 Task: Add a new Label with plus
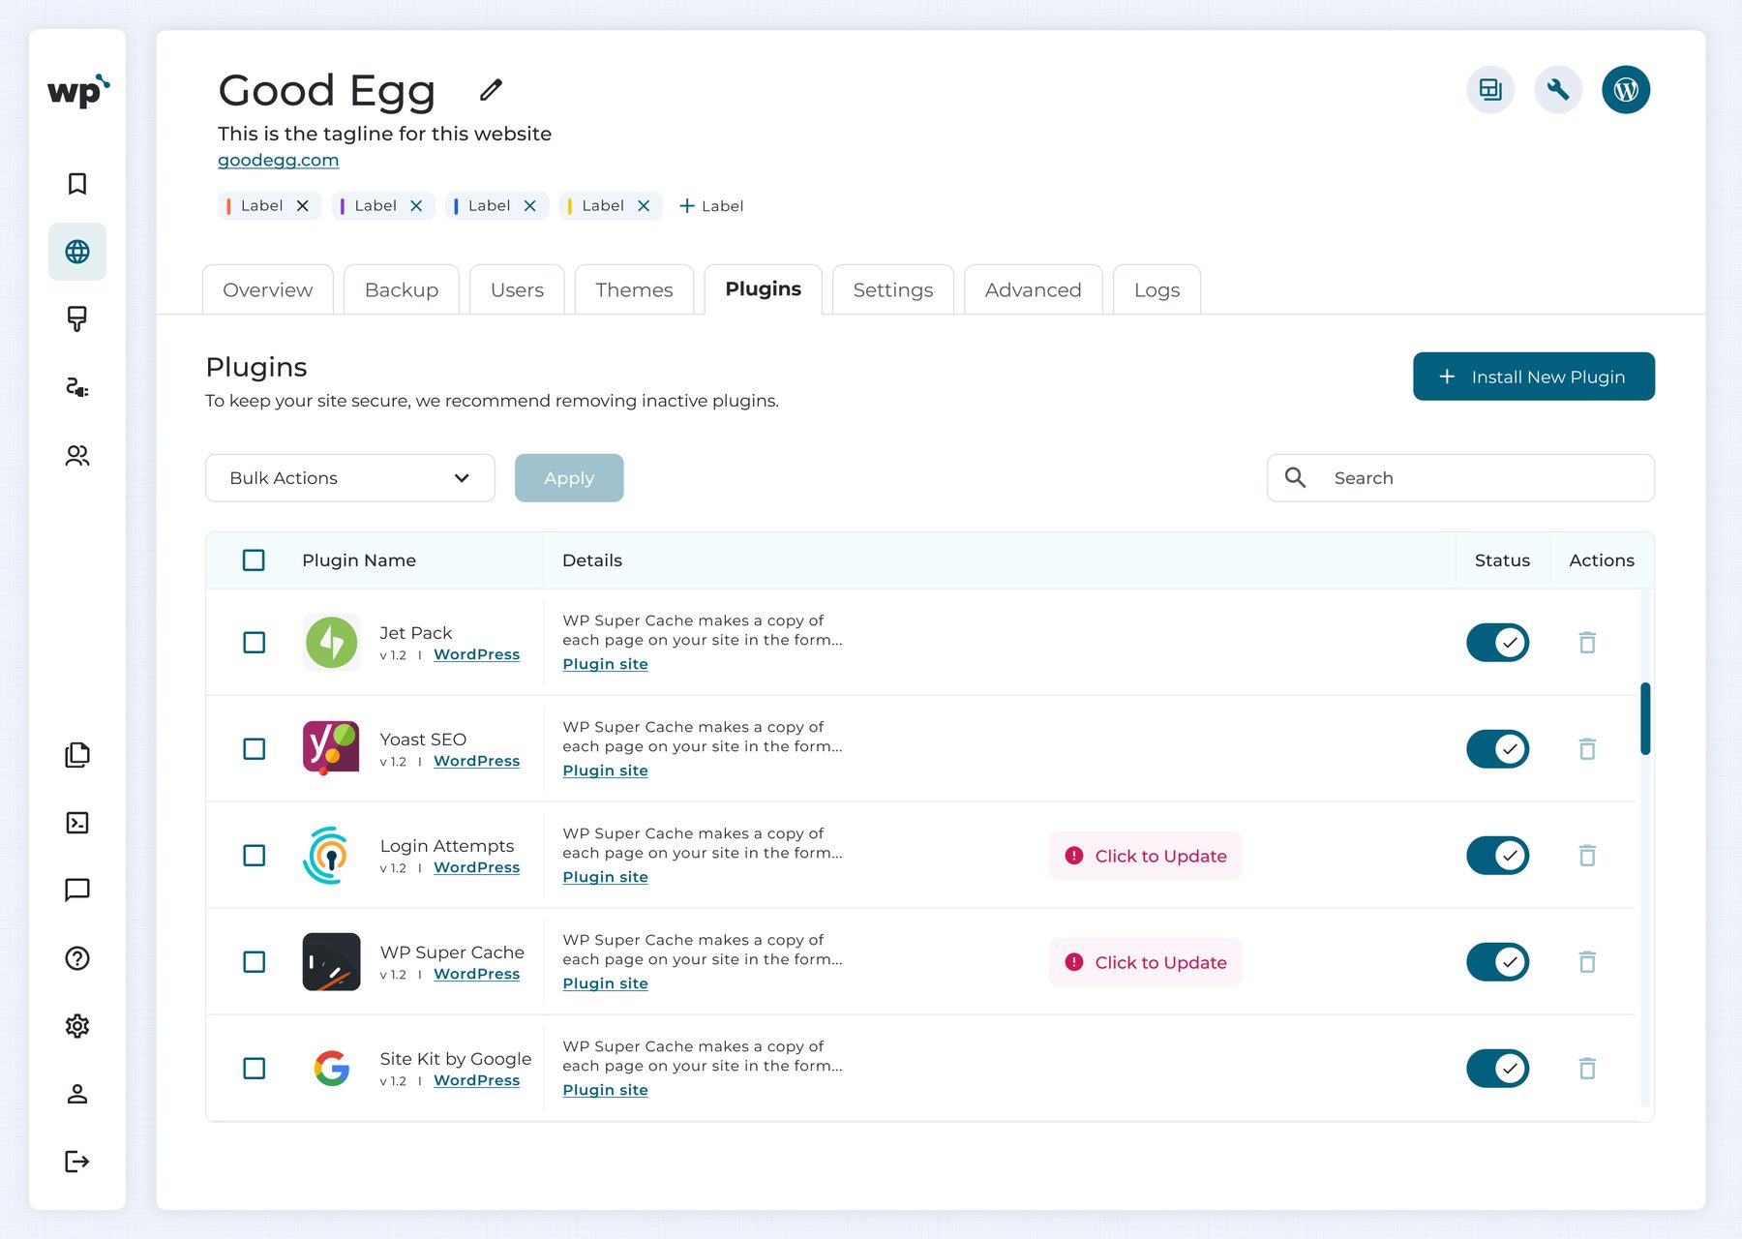[710, 206]
